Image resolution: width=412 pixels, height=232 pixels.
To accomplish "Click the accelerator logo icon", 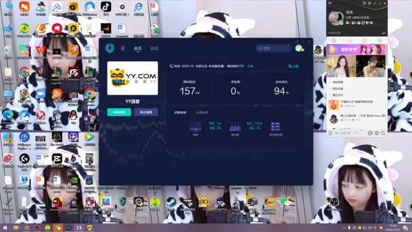I will pyautogui.click(x=110, y=48).
